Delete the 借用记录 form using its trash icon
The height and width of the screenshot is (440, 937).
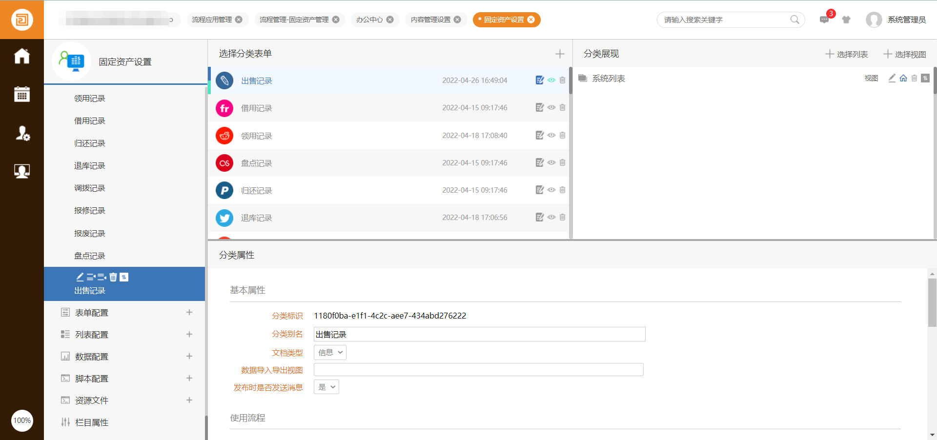(x=562, y=108)
